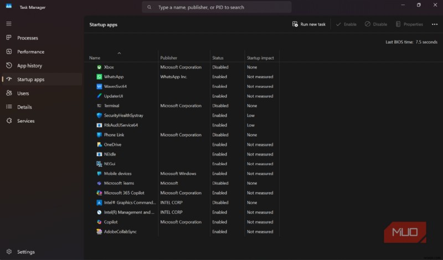Click the Copilot app icon
Screen dimensions: 443x260
[99, 222]
